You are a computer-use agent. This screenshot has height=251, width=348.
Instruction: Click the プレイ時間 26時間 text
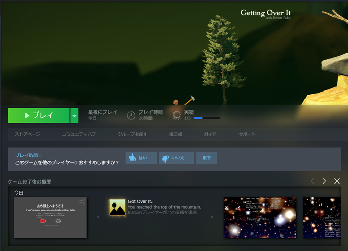coord(150,115)
